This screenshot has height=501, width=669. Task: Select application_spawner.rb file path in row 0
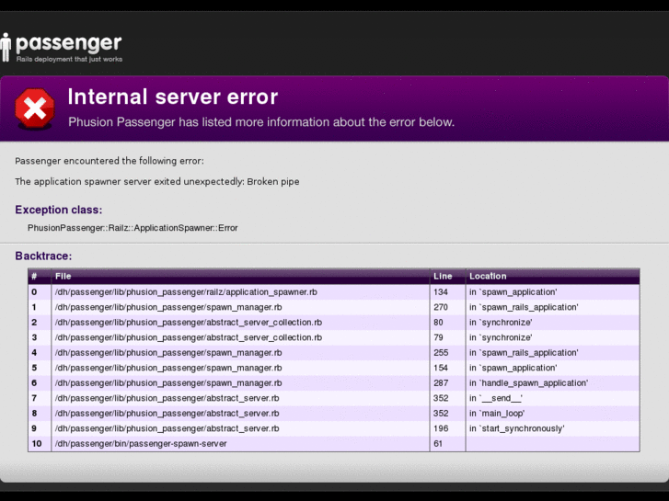[x=186, y=292]
